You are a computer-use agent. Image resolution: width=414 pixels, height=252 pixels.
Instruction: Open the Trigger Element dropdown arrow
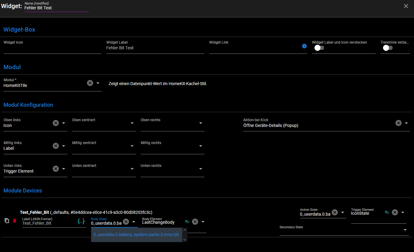pos(403,212)
